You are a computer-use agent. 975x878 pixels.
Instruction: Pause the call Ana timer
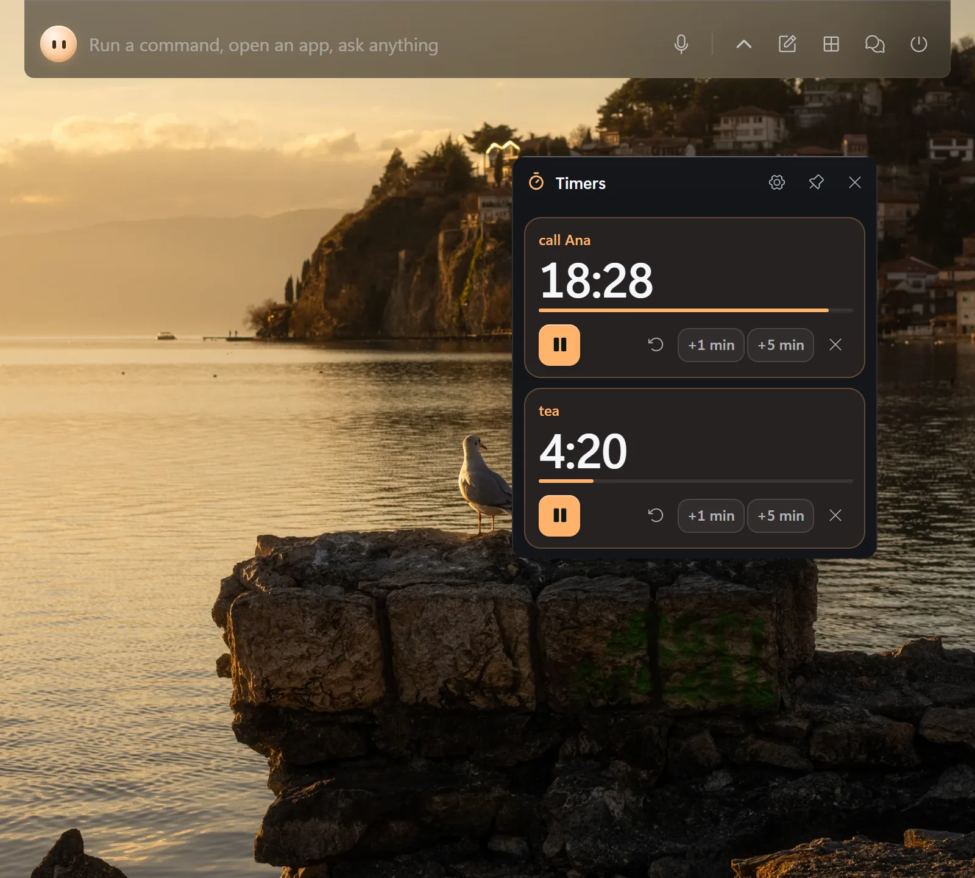pos(559,345)
